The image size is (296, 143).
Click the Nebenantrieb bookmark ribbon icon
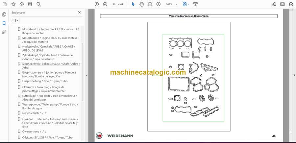tap(19, 113)
